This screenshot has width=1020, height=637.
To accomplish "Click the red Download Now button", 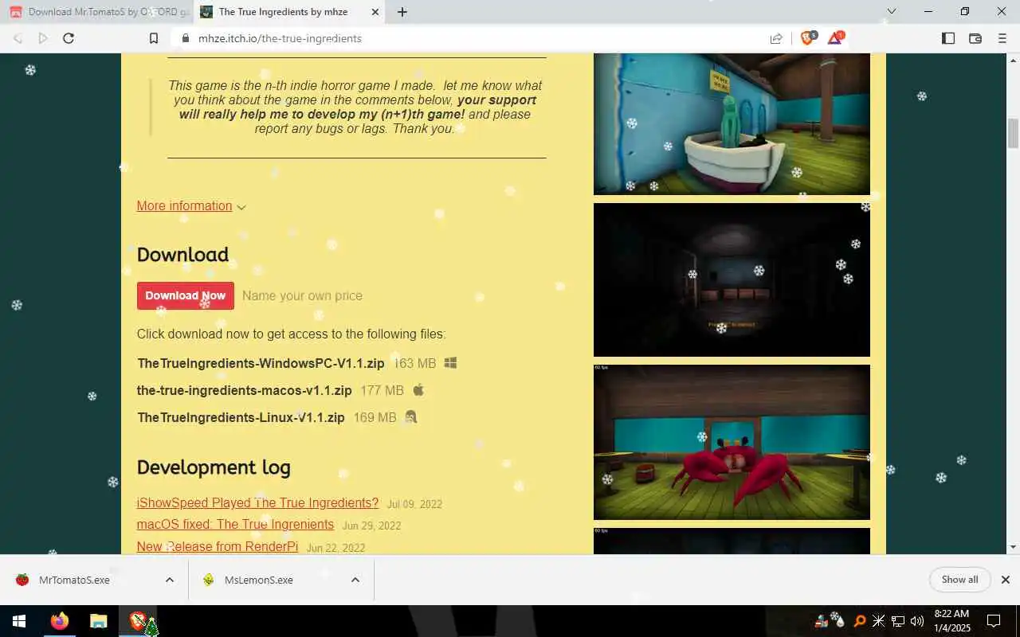I will pyautogui.click(x=186, y=295).
